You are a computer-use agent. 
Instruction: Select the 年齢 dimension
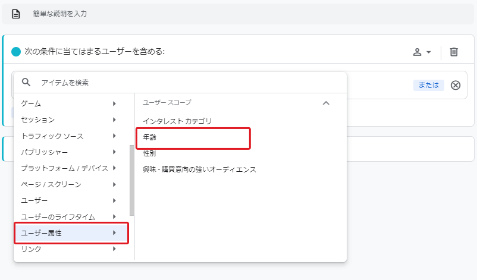pyautogui.click(x=193, y=137)
